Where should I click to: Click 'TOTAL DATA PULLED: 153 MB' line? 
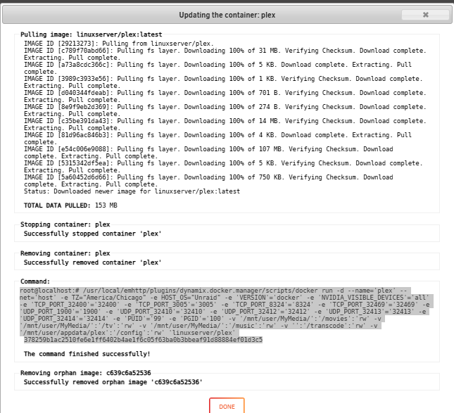point(70,205)
